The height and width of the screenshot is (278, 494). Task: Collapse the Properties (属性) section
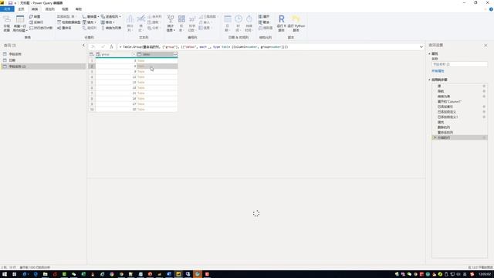429,54
